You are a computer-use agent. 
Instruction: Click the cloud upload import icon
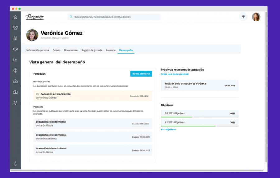click(x=16, y=81)
